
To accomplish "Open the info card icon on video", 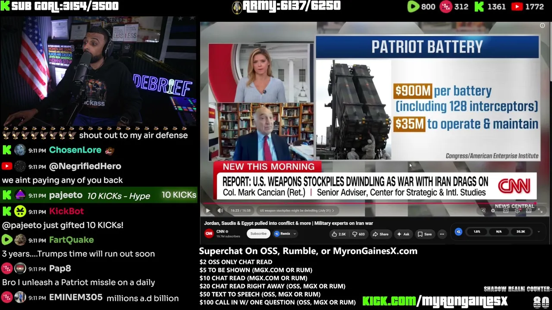I will tap(542, 26).
